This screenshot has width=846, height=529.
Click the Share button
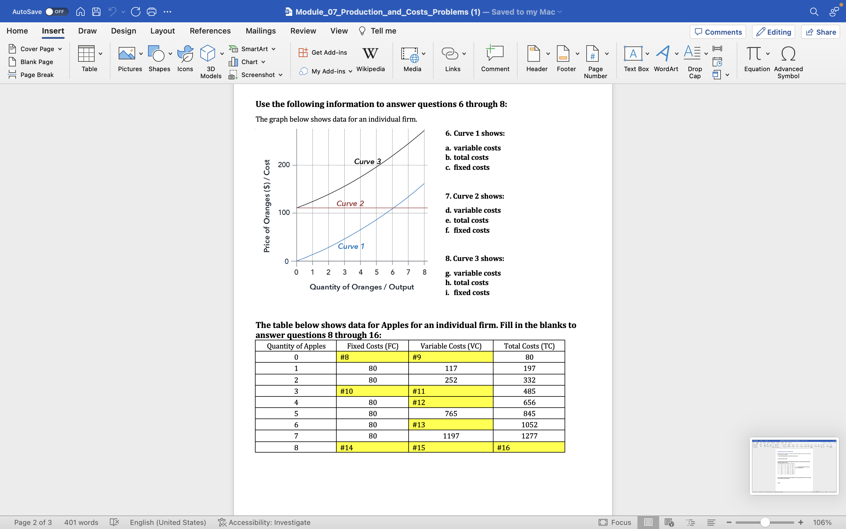coord(820,32)
